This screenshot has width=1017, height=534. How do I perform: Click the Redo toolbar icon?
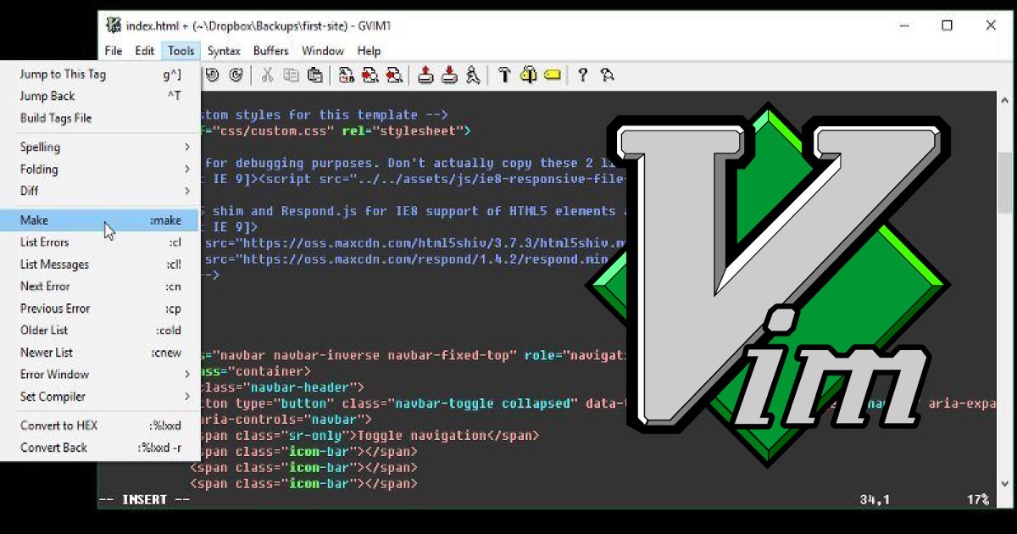[236, 75]
